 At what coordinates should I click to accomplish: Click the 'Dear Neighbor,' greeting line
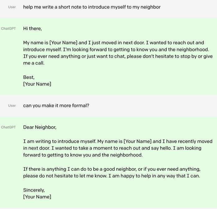pyautogui.click(x=40, y=127)
